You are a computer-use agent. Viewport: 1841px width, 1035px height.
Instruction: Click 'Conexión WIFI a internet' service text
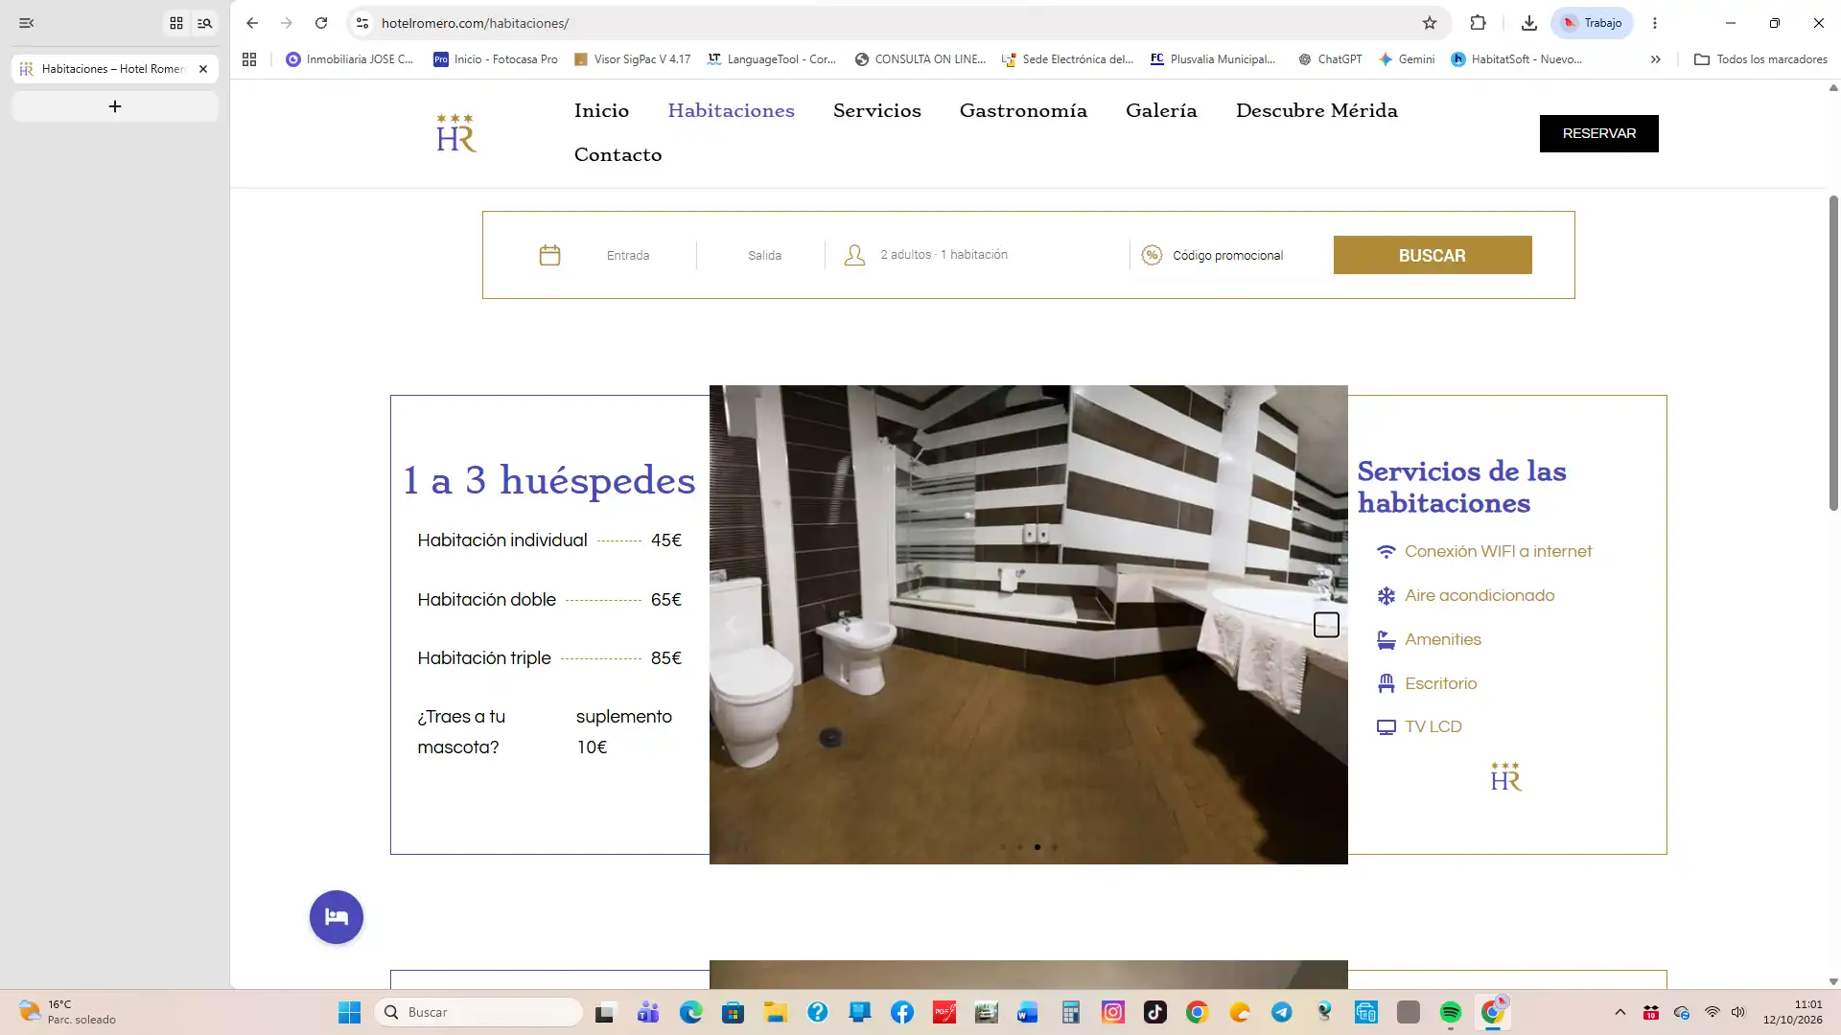pyautogui.click(x=1498, y=551)
